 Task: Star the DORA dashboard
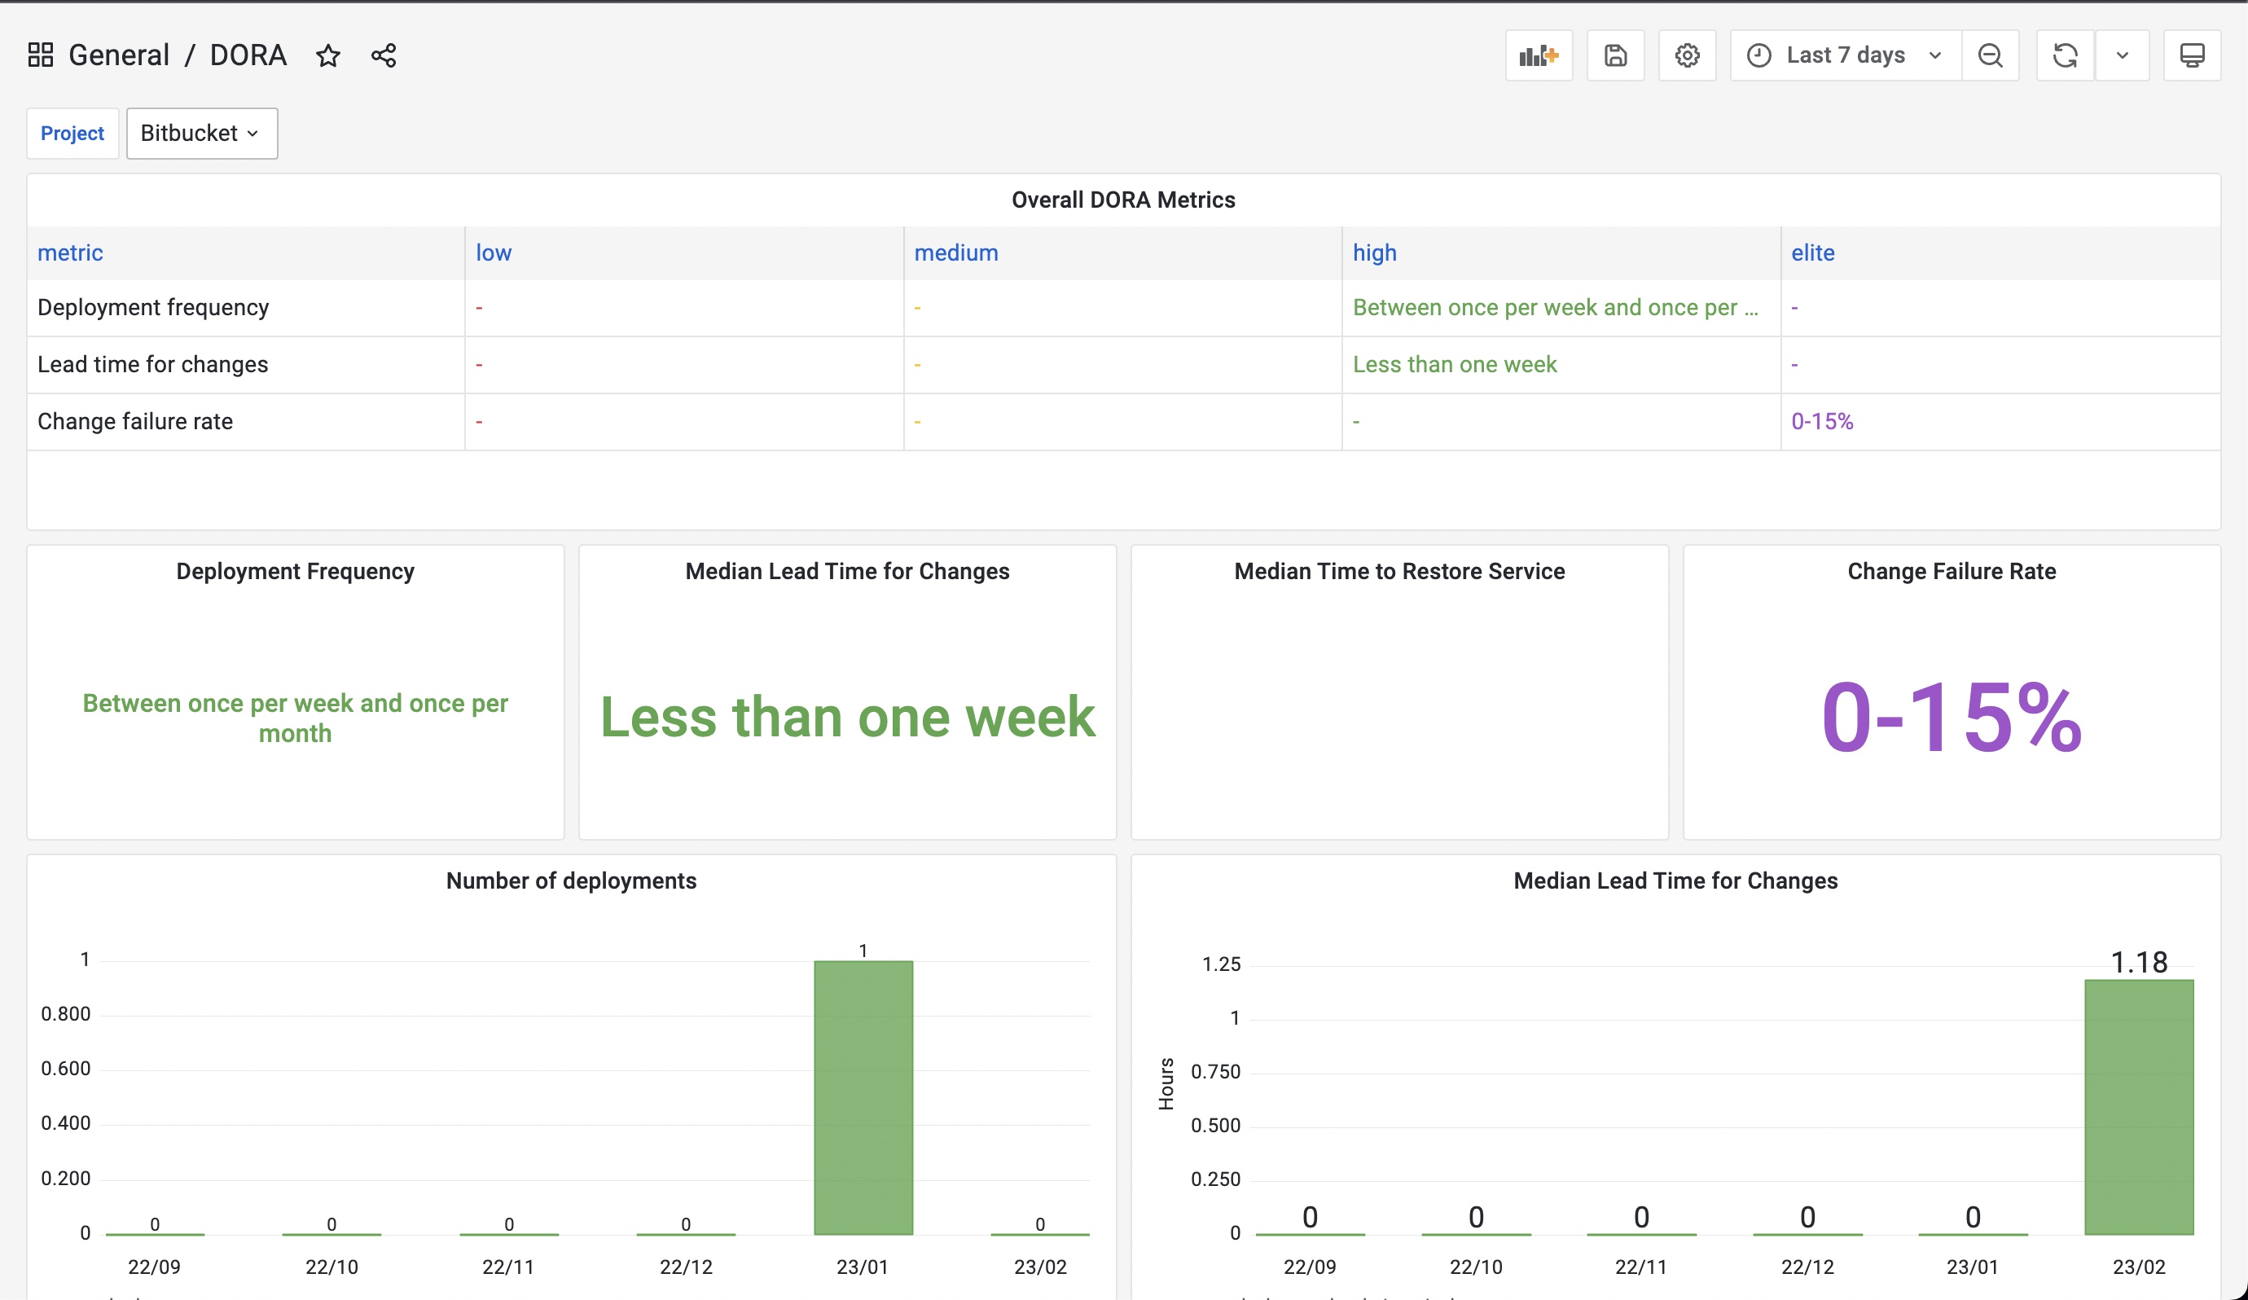[x=328, y=55]
